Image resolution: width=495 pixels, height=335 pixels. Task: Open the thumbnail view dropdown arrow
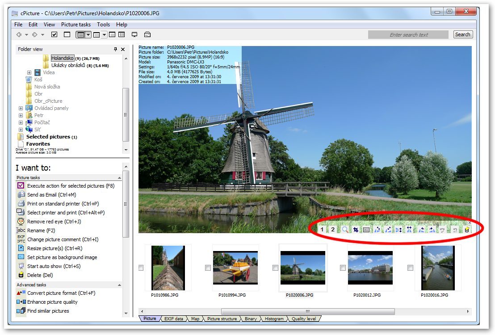coord(104,35)
